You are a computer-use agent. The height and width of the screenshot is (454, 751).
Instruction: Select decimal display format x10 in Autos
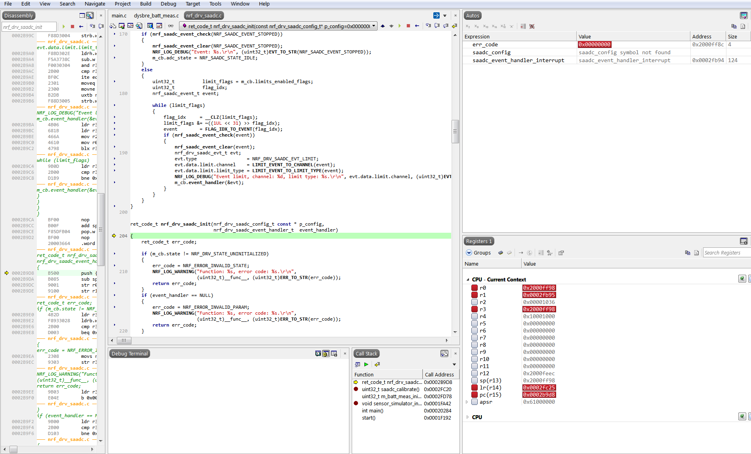click(486, 27)
